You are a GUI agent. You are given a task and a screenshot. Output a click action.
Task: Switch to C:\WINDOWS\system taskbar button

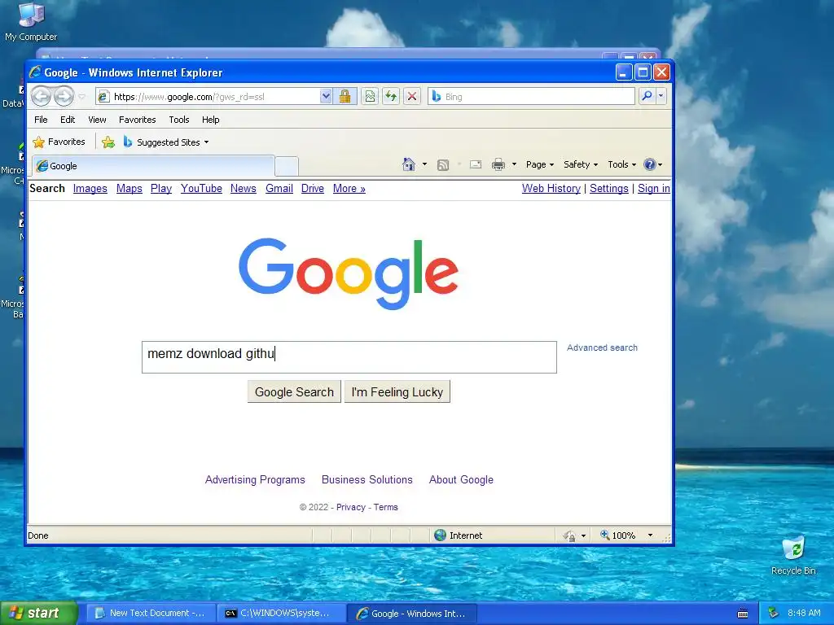tap(281, 613)
